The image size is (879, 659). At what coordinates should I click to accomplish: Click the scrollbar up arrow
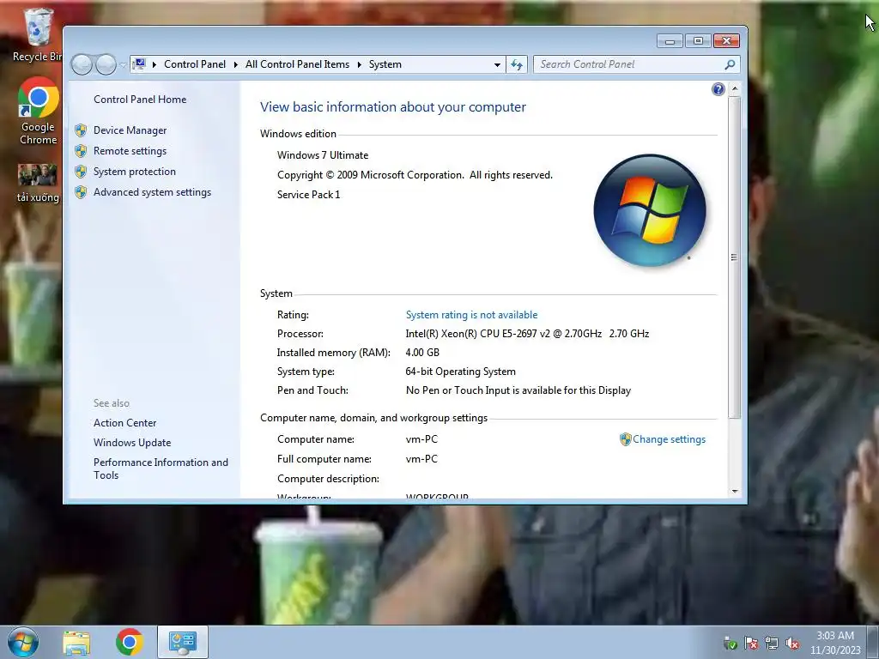pos(735,89)
